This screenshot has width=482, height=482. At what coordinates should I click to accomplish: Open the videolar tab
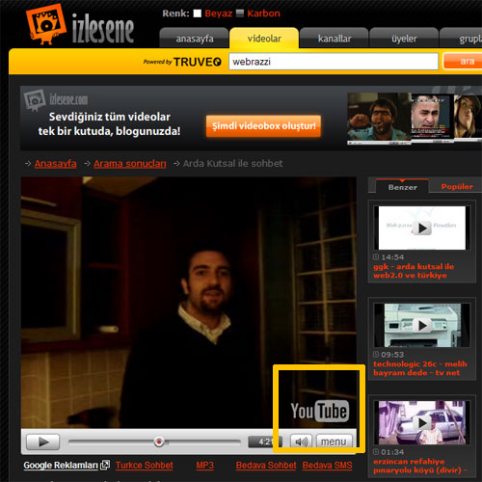264,39
